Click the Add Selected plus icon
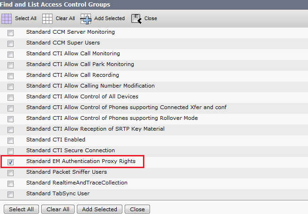Screen dimensions: 308x214 tap(86, 19)
